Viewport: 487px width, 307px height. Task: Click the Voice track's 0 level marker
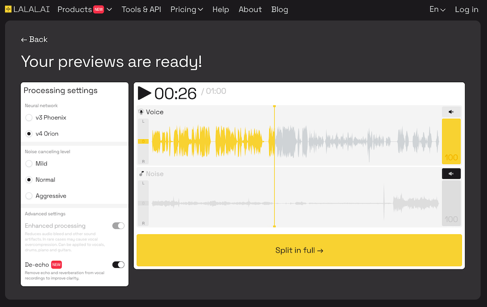(x=143, y=141)
